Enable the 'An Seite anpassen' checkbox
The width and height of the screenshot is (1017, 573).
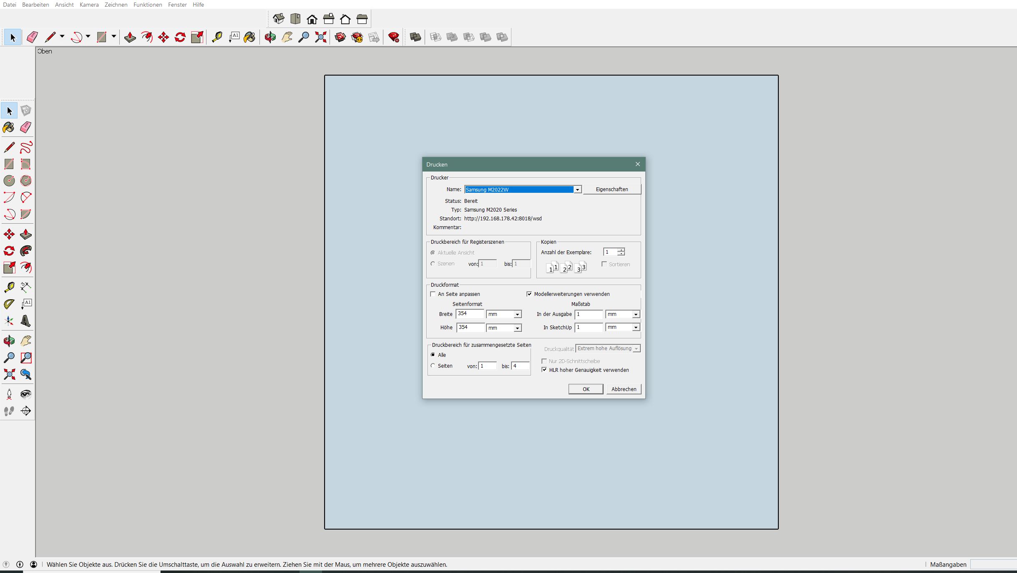click(x=433, y=294)
